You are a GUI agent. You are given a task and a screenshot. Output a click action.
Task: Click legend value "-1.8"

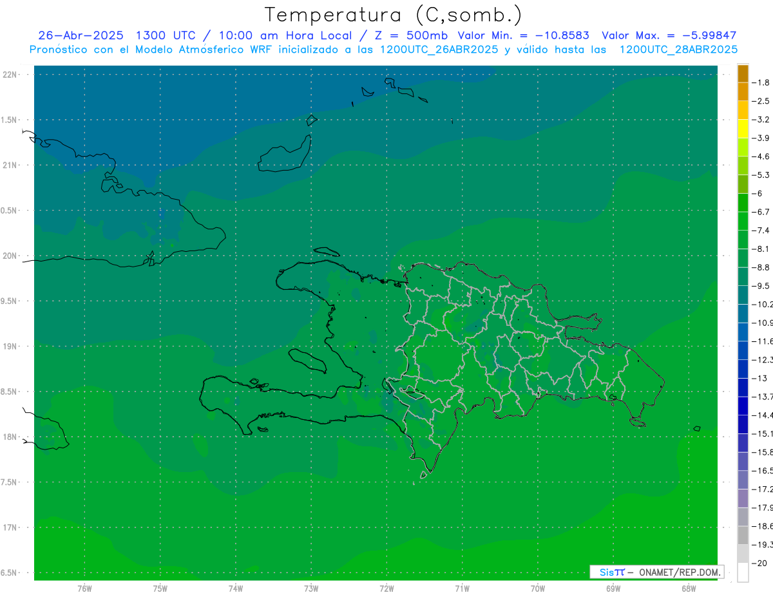click(761, 82)
